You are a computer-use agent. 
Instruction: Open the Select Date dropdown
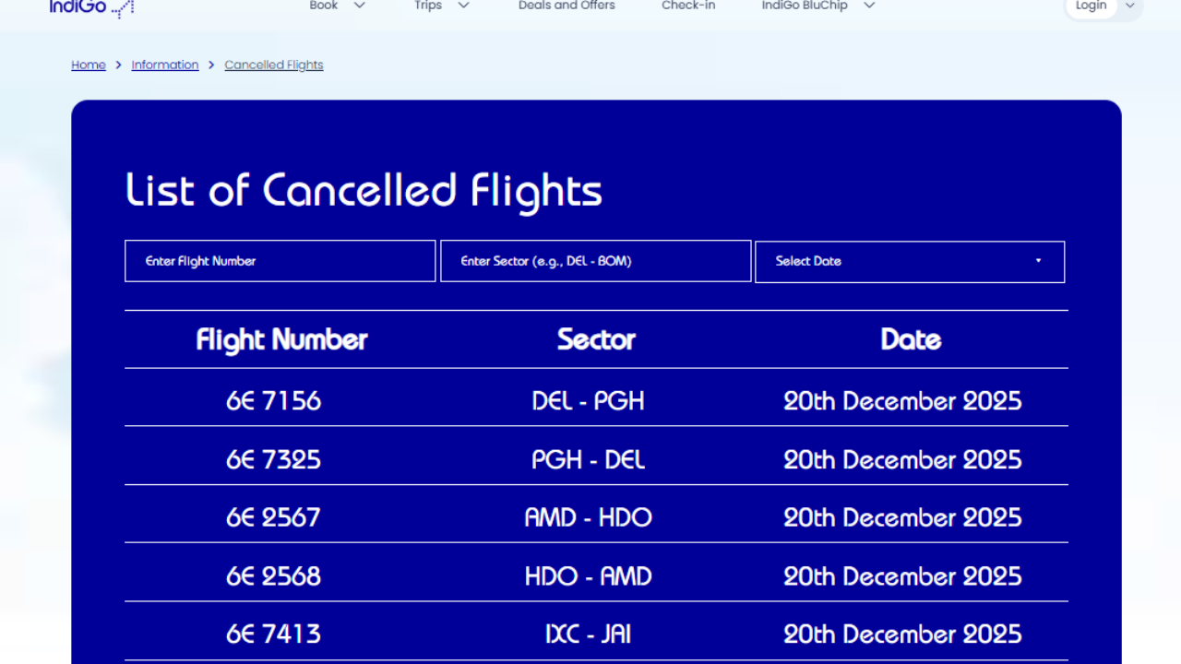point(909,262)
